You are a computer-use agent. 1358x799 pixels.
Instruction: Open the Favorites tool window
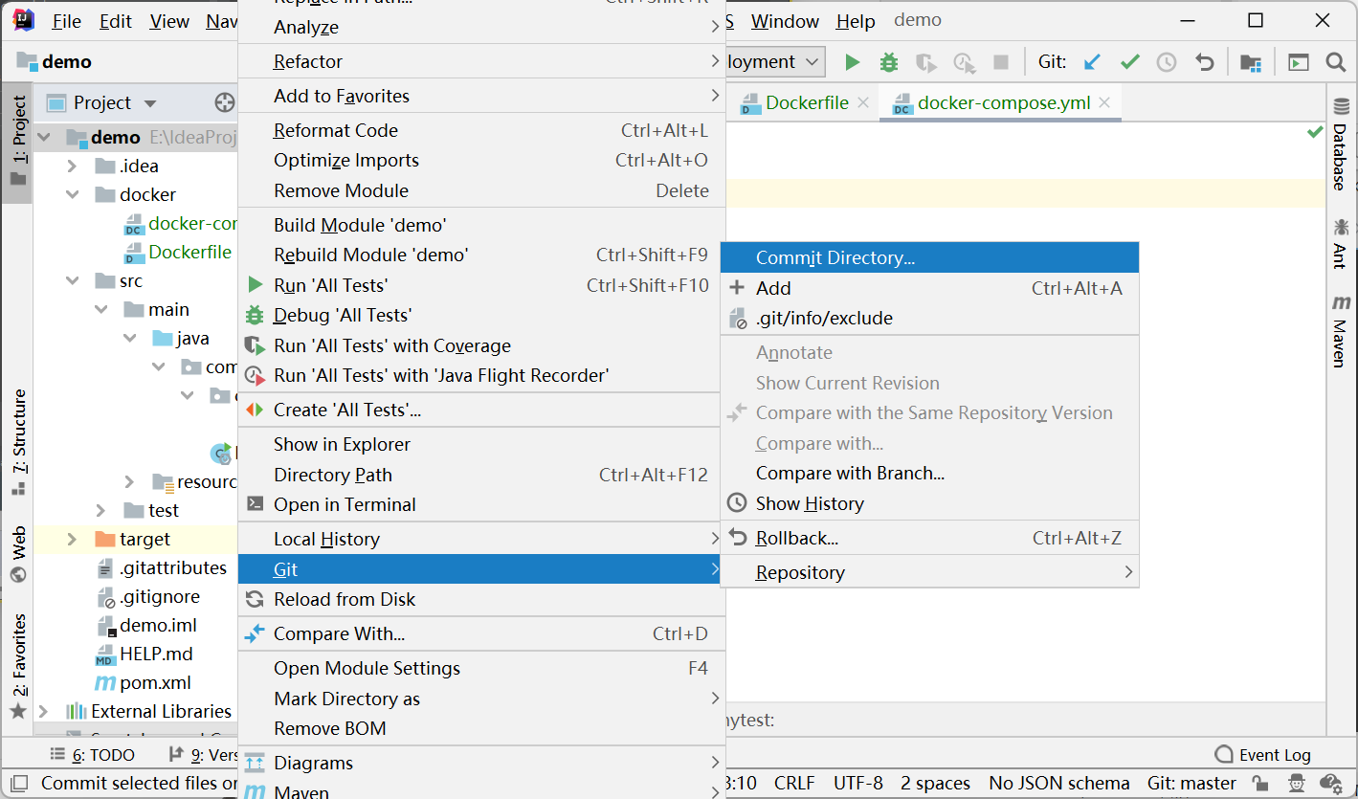click(18, 666)
